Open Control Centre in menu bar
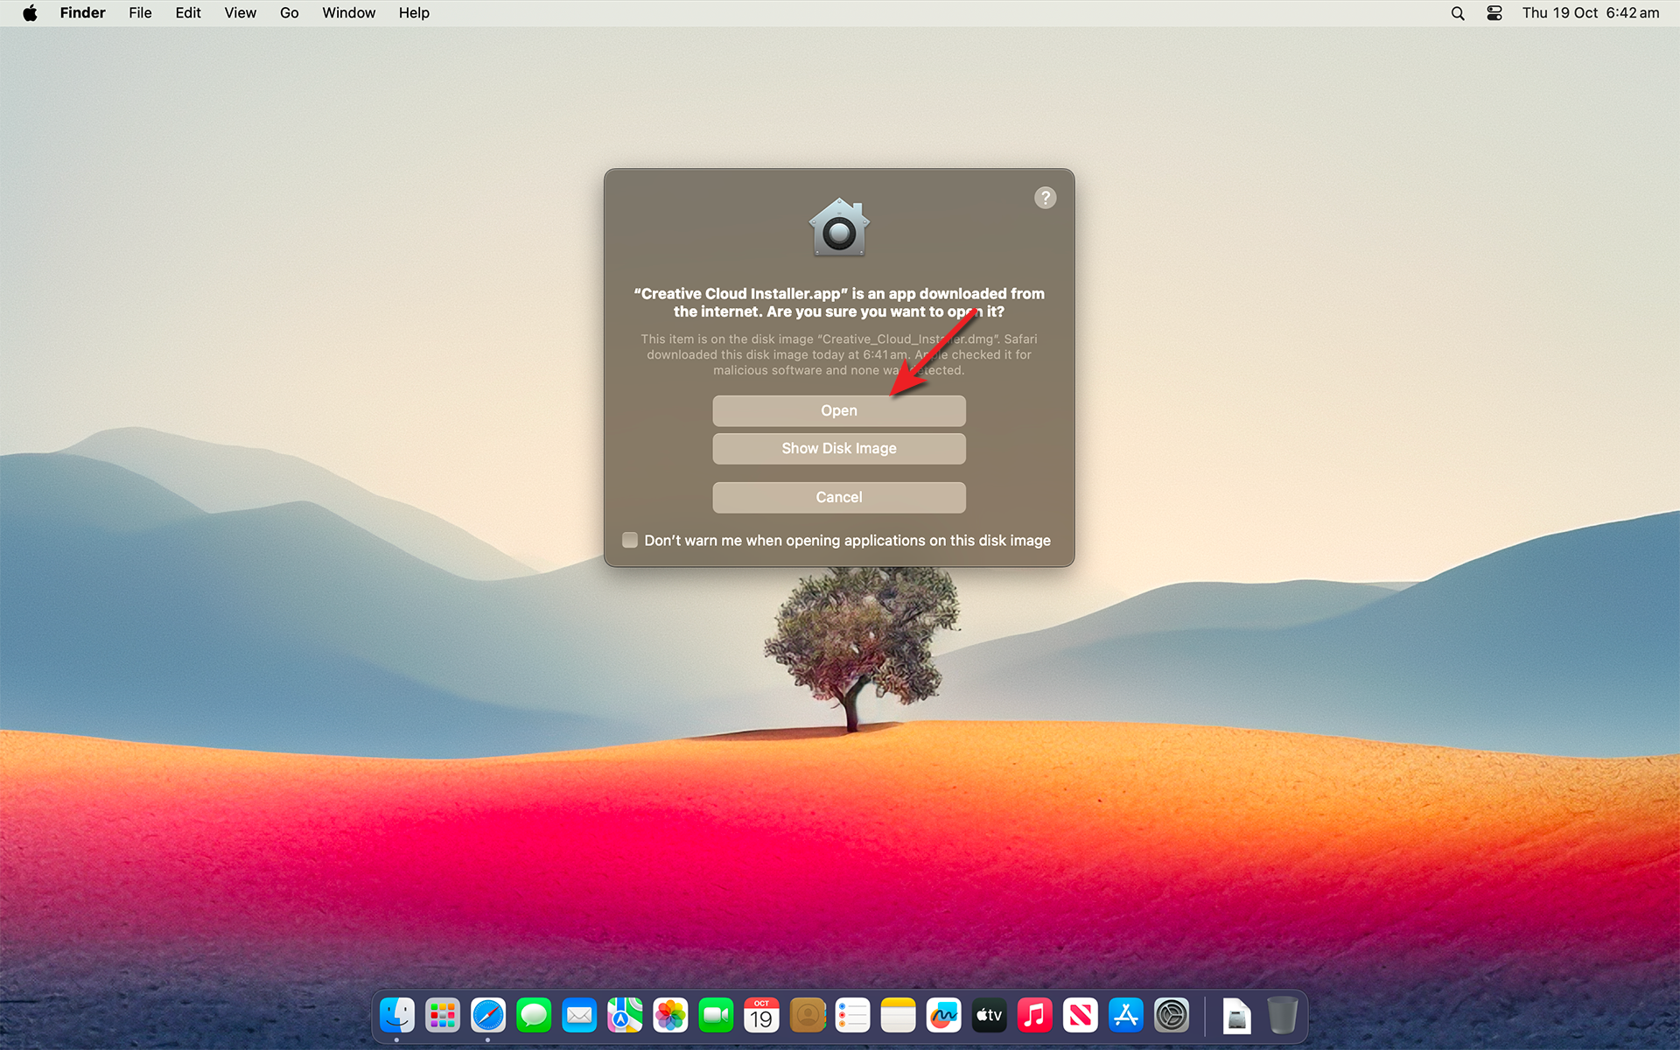 pos(1494,13)
